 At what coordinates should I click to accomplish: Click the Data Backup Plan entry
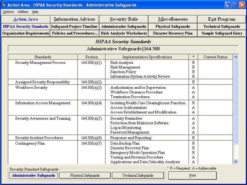(x=125, y=143)
